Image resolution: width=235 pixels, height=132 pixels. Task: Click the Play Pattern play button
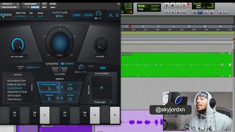(59, 70)
